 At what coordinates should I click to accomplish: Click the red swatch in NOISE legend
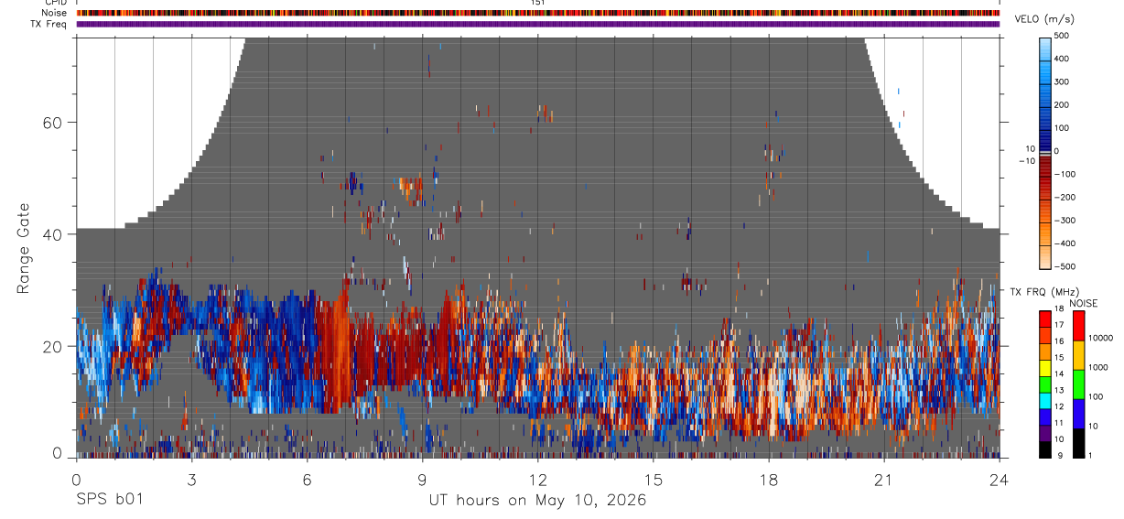pos(1078,326)
